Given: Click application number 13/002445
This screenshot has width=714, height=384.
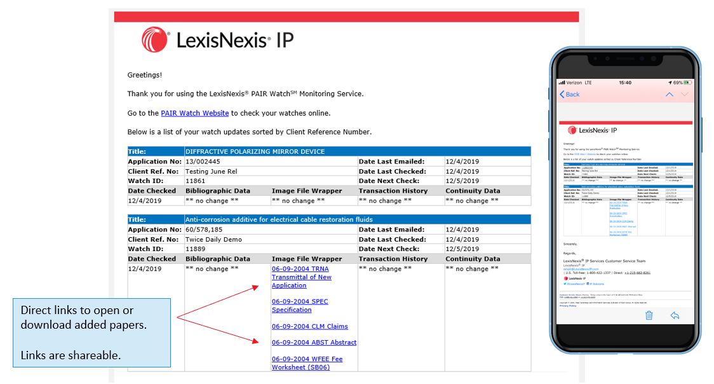Looking at the screenshot, I should (203, 161).
